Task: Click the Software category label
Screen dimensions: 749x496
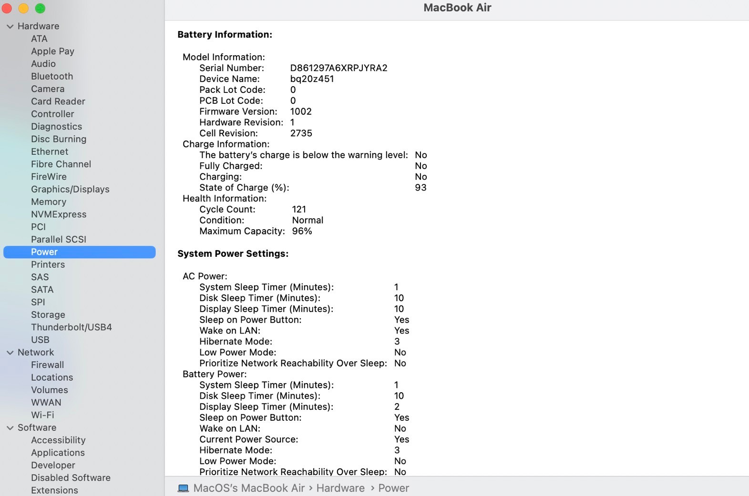Action: pos(37,428)
